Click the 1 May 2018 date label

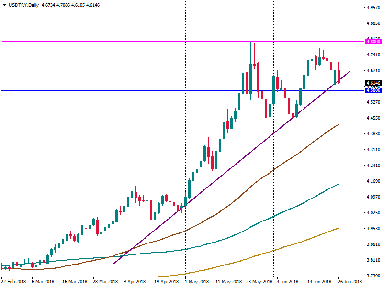[197, 282]
